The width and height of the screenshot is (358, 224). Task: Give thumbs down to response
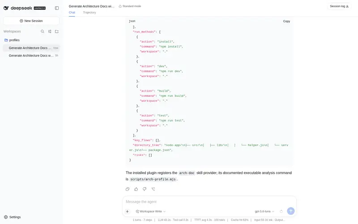point(145,189)
